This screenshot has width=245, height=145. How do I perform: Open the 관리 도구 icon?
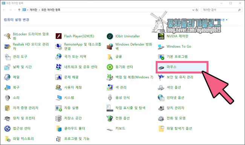tap(7, 57)
